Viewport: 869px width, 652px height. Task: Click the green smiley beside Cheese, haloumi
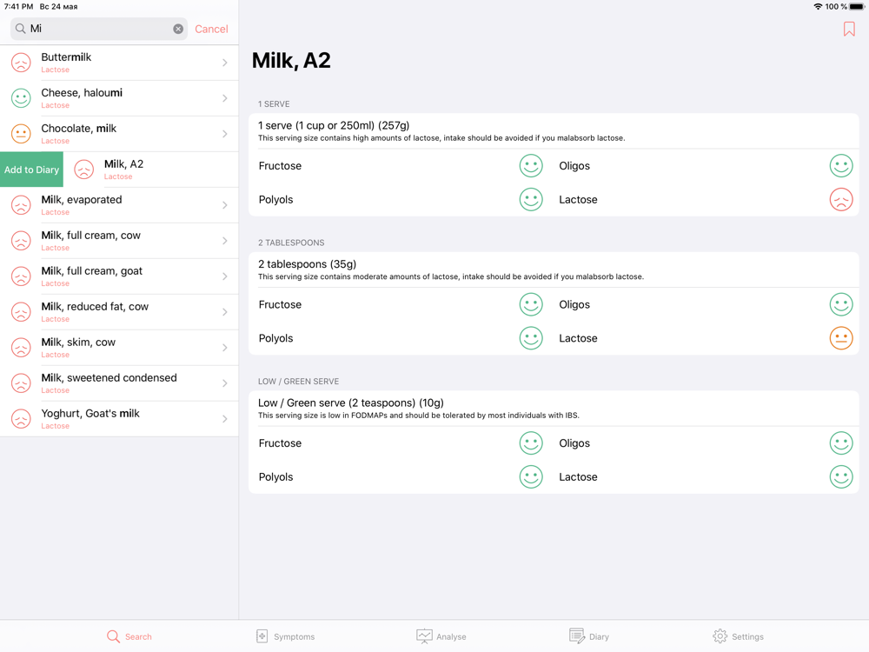(x=21, y=98)
